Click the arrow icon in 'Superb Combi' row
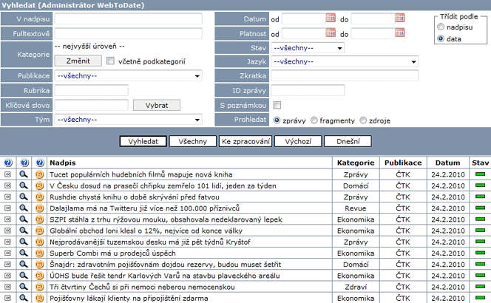Viewport: 491px width, 303px height. click(x=8, y=253)
